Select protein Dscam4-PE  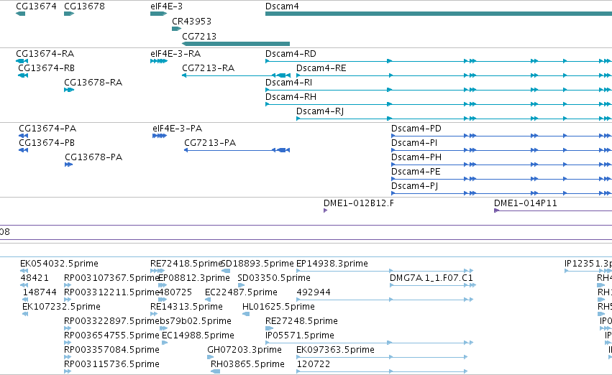click(415, 172)
